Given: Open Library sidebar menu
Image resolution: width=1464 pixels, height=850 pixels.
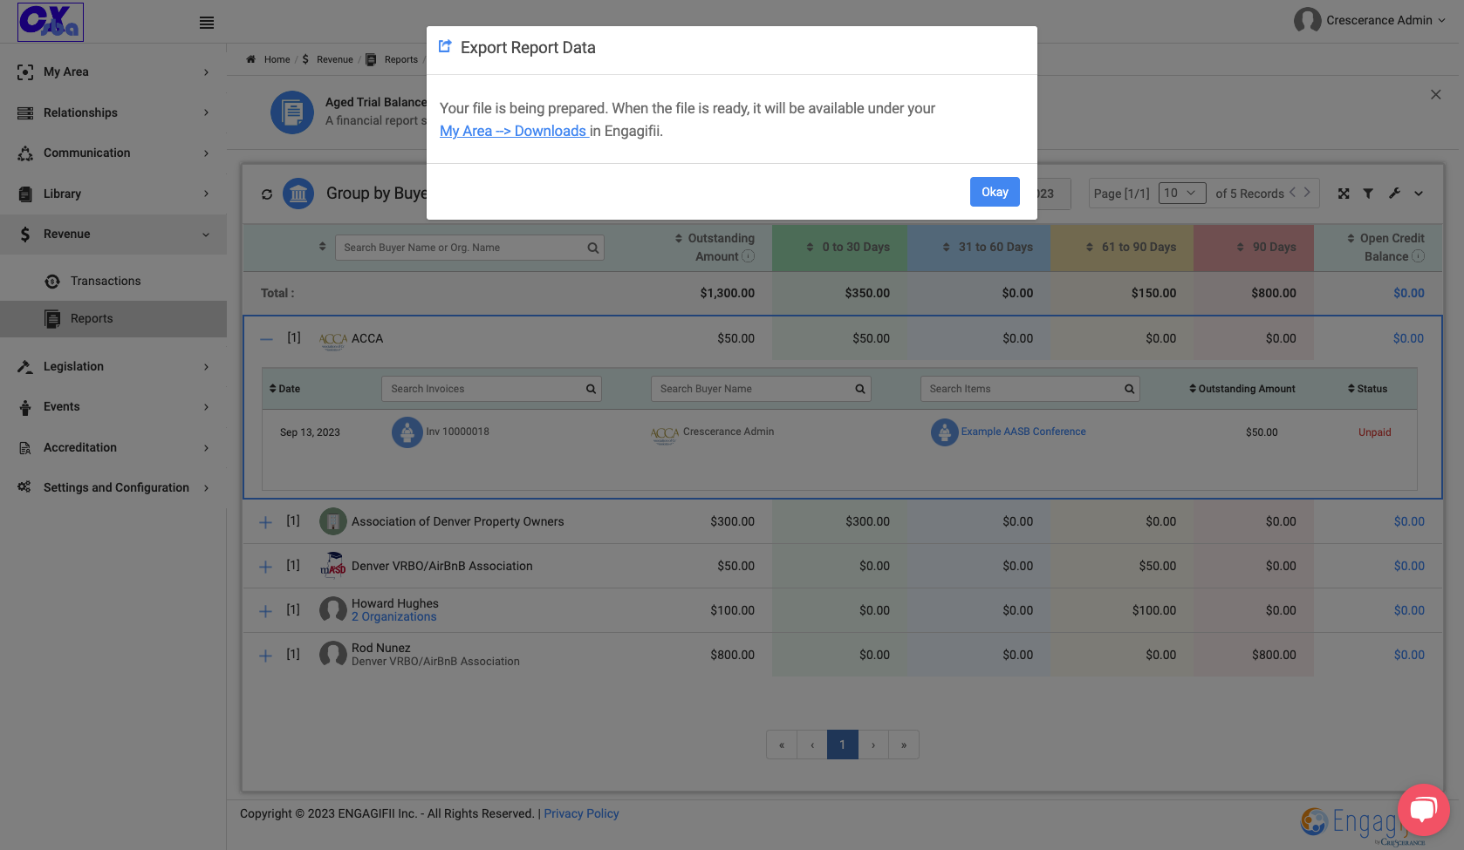Looking at the screenshot, I should [113, 194].
